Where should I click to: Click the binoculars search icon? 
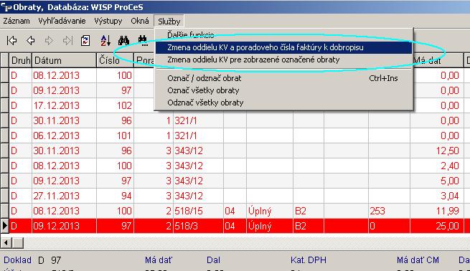[123, 40]
